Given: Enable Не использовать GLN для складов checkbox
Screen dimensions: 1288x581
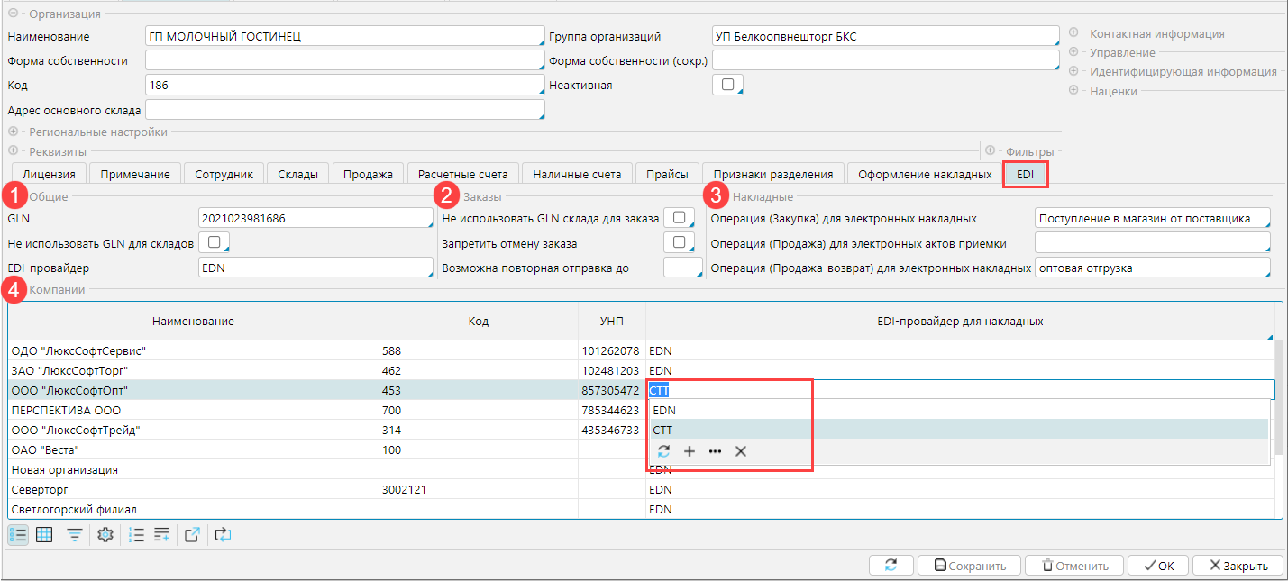Looking at the screenshot, I should click(x=214, y=242).
